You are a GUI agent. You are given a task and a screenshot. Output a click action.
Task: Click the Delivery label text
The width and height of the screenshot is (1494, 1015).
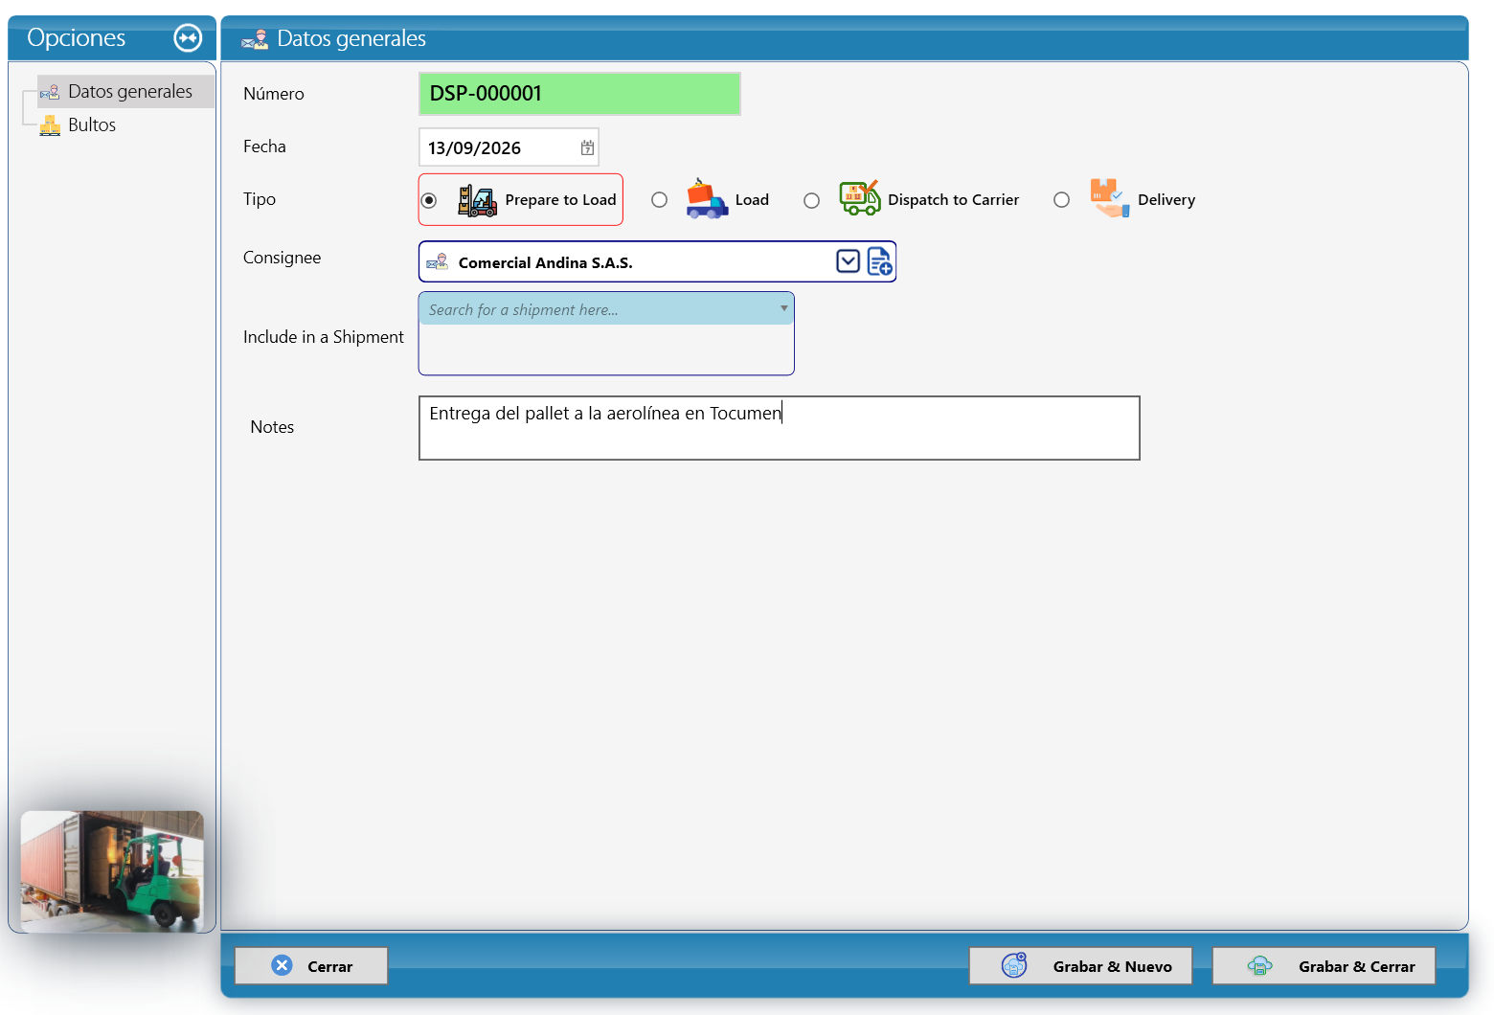click(1166, 200)
